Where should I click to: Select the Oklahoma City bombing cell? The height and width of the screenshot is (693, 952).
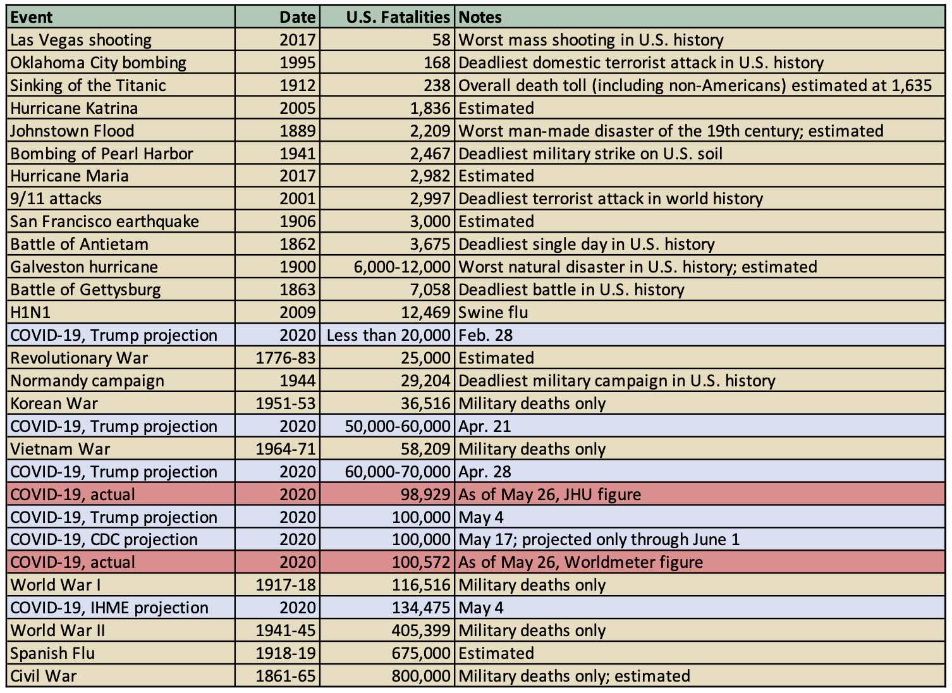[121, 63]
